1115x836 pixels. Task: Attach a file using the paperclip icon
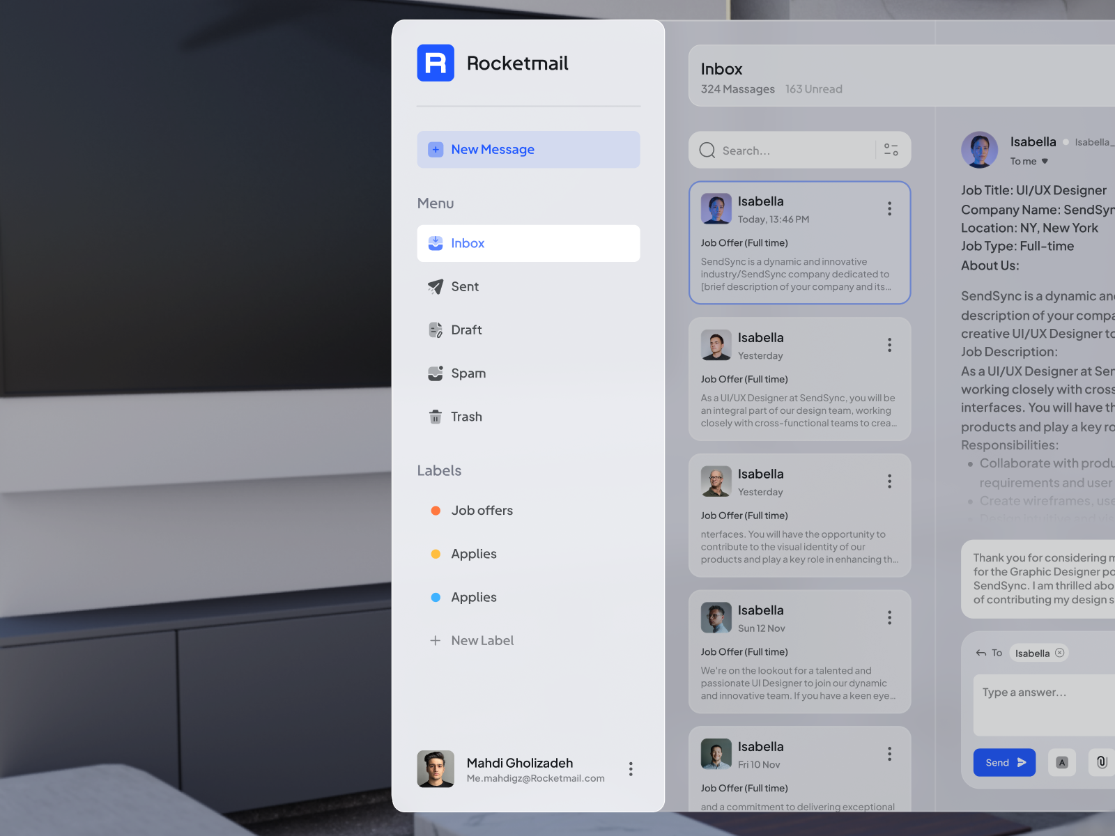click(x=1102, y=762)
